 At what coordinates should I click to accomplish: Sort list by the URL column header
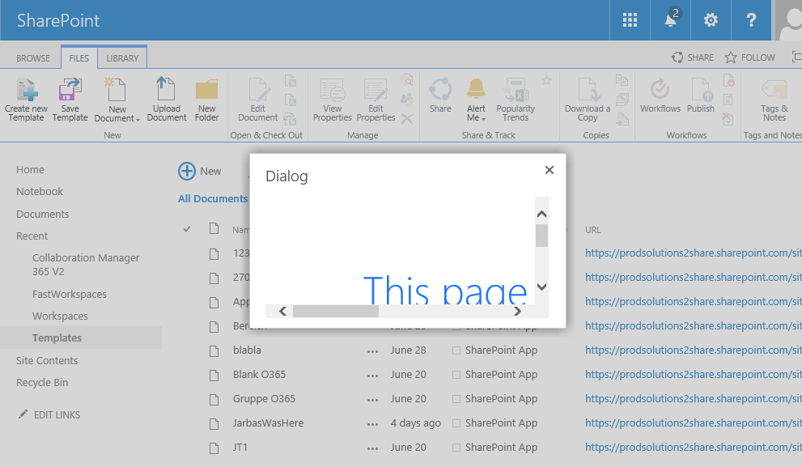tap(593, 230)
